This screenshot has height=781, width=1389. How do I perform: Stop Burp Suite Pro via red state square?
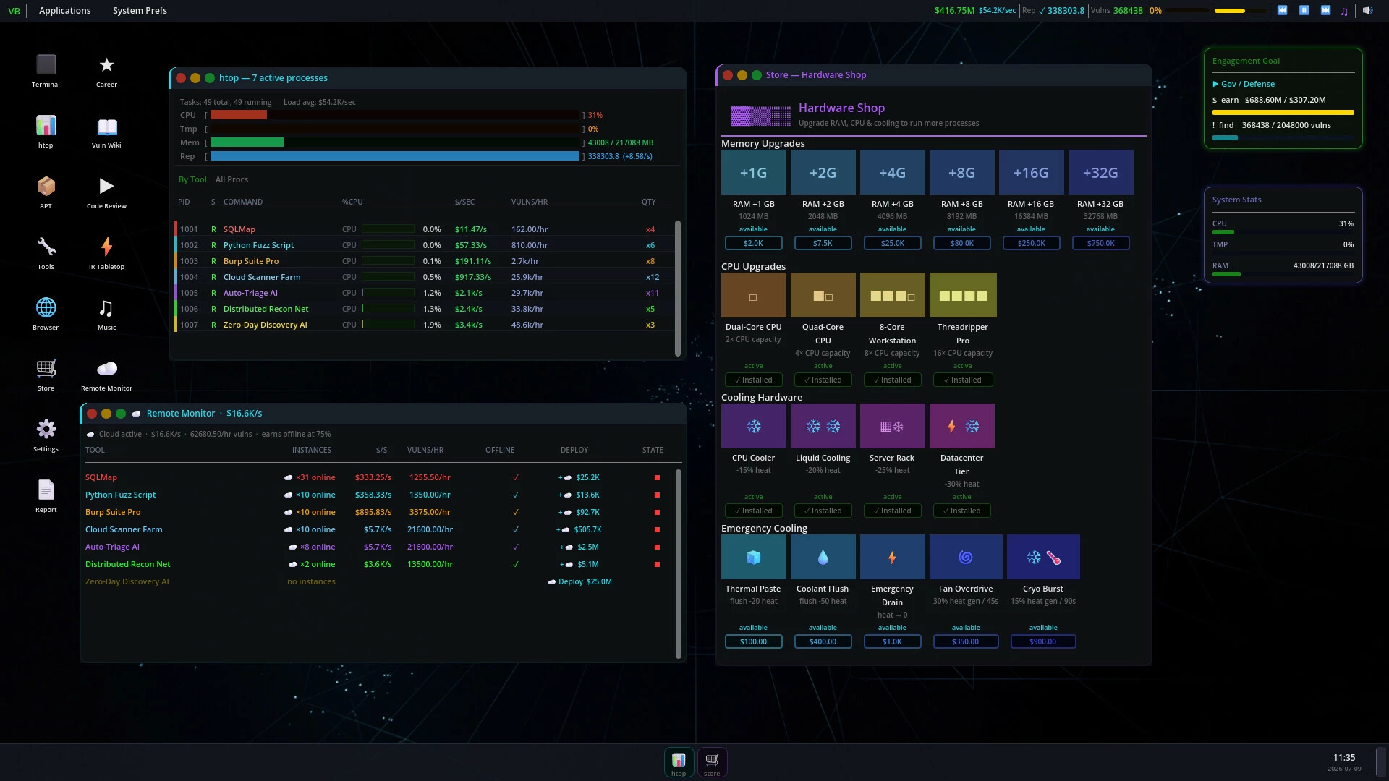pos(657,512)
